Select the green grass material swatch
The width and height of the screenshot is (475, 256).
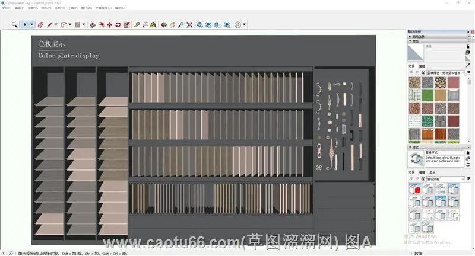point(427,95)
